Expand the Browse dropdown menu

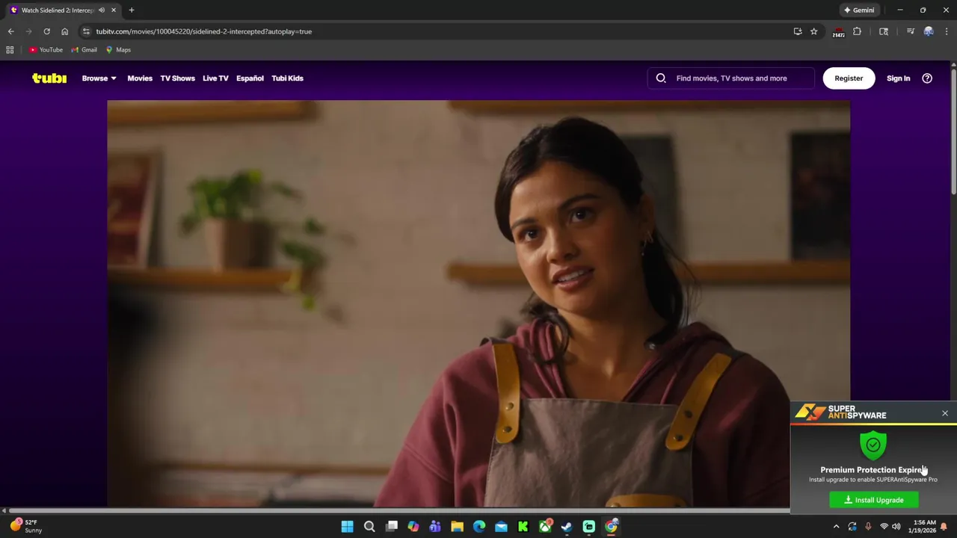tap(99, 78)
